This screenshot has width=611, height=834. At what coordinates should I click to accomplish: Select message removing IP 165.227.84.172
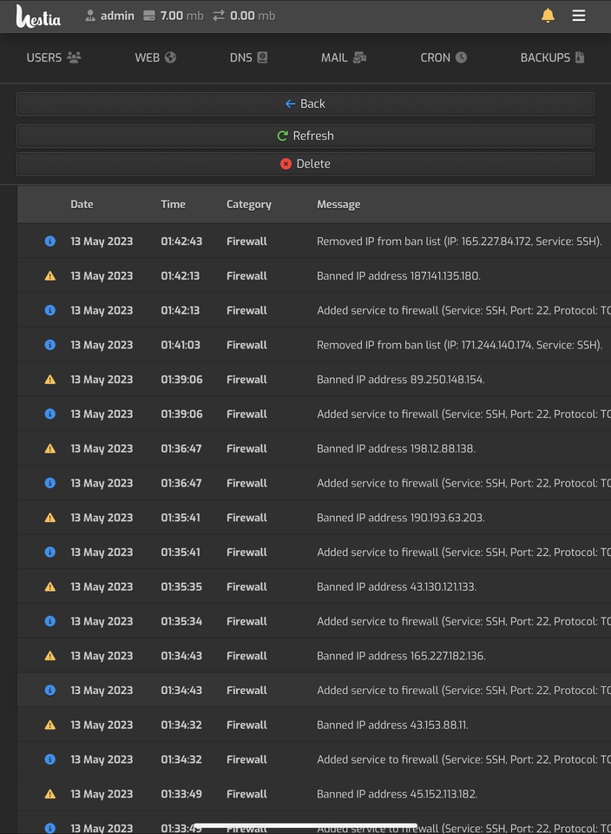pos(459,242)
